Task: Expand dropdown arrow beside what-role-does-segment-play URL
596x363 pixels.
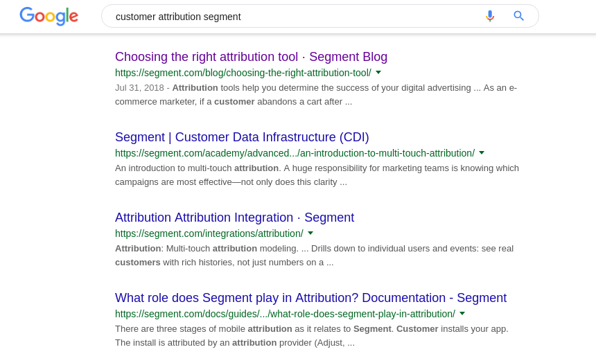Action: [462, 314]
